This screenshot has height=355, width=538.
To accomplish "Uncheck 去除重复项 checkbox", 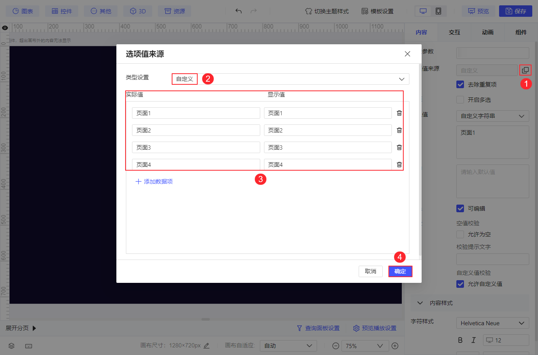I will tap(460, 84).
